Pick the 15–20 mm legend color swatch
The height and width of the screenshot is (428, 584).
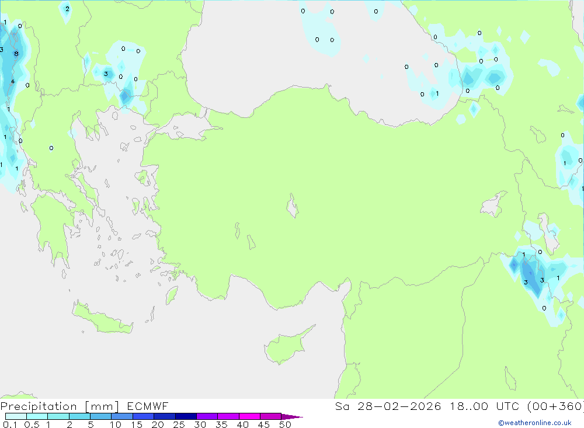[x=144, y=416]
